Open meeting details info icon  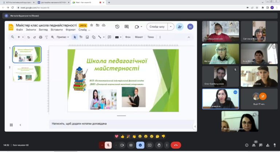(247, 145)
